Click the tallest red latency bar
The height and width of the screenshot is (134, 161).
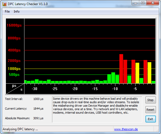(121, 69)
